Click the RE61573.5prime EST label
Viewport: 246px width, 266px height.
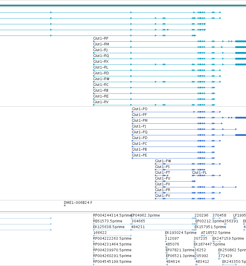(108, 221)
